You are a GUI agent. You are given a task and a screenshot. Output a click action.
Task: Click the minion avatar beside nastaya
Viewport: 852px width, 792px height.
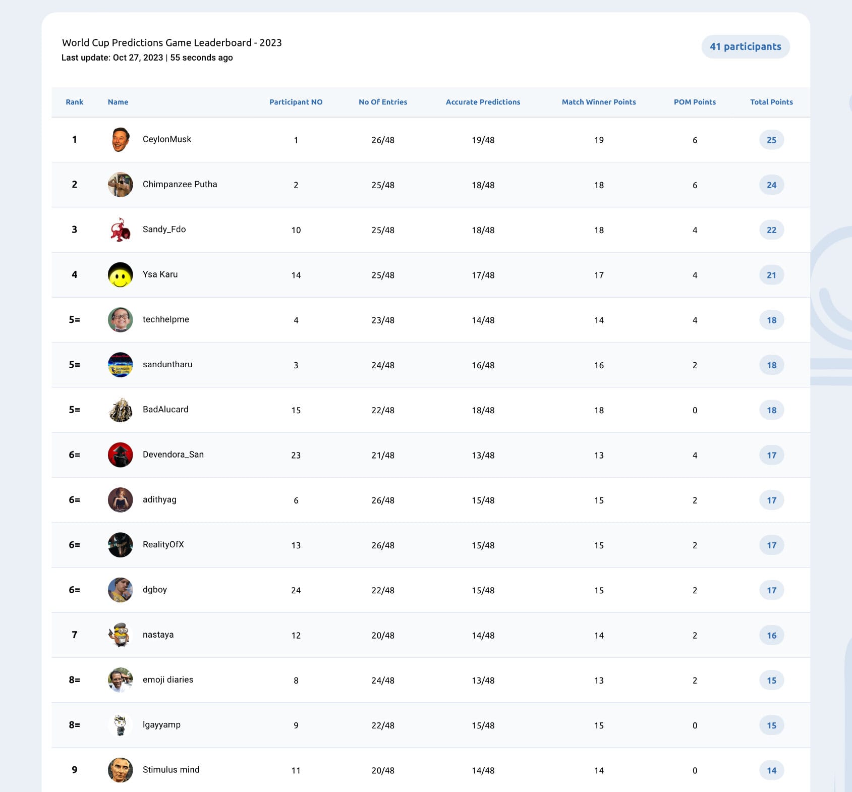click(121, 635)
